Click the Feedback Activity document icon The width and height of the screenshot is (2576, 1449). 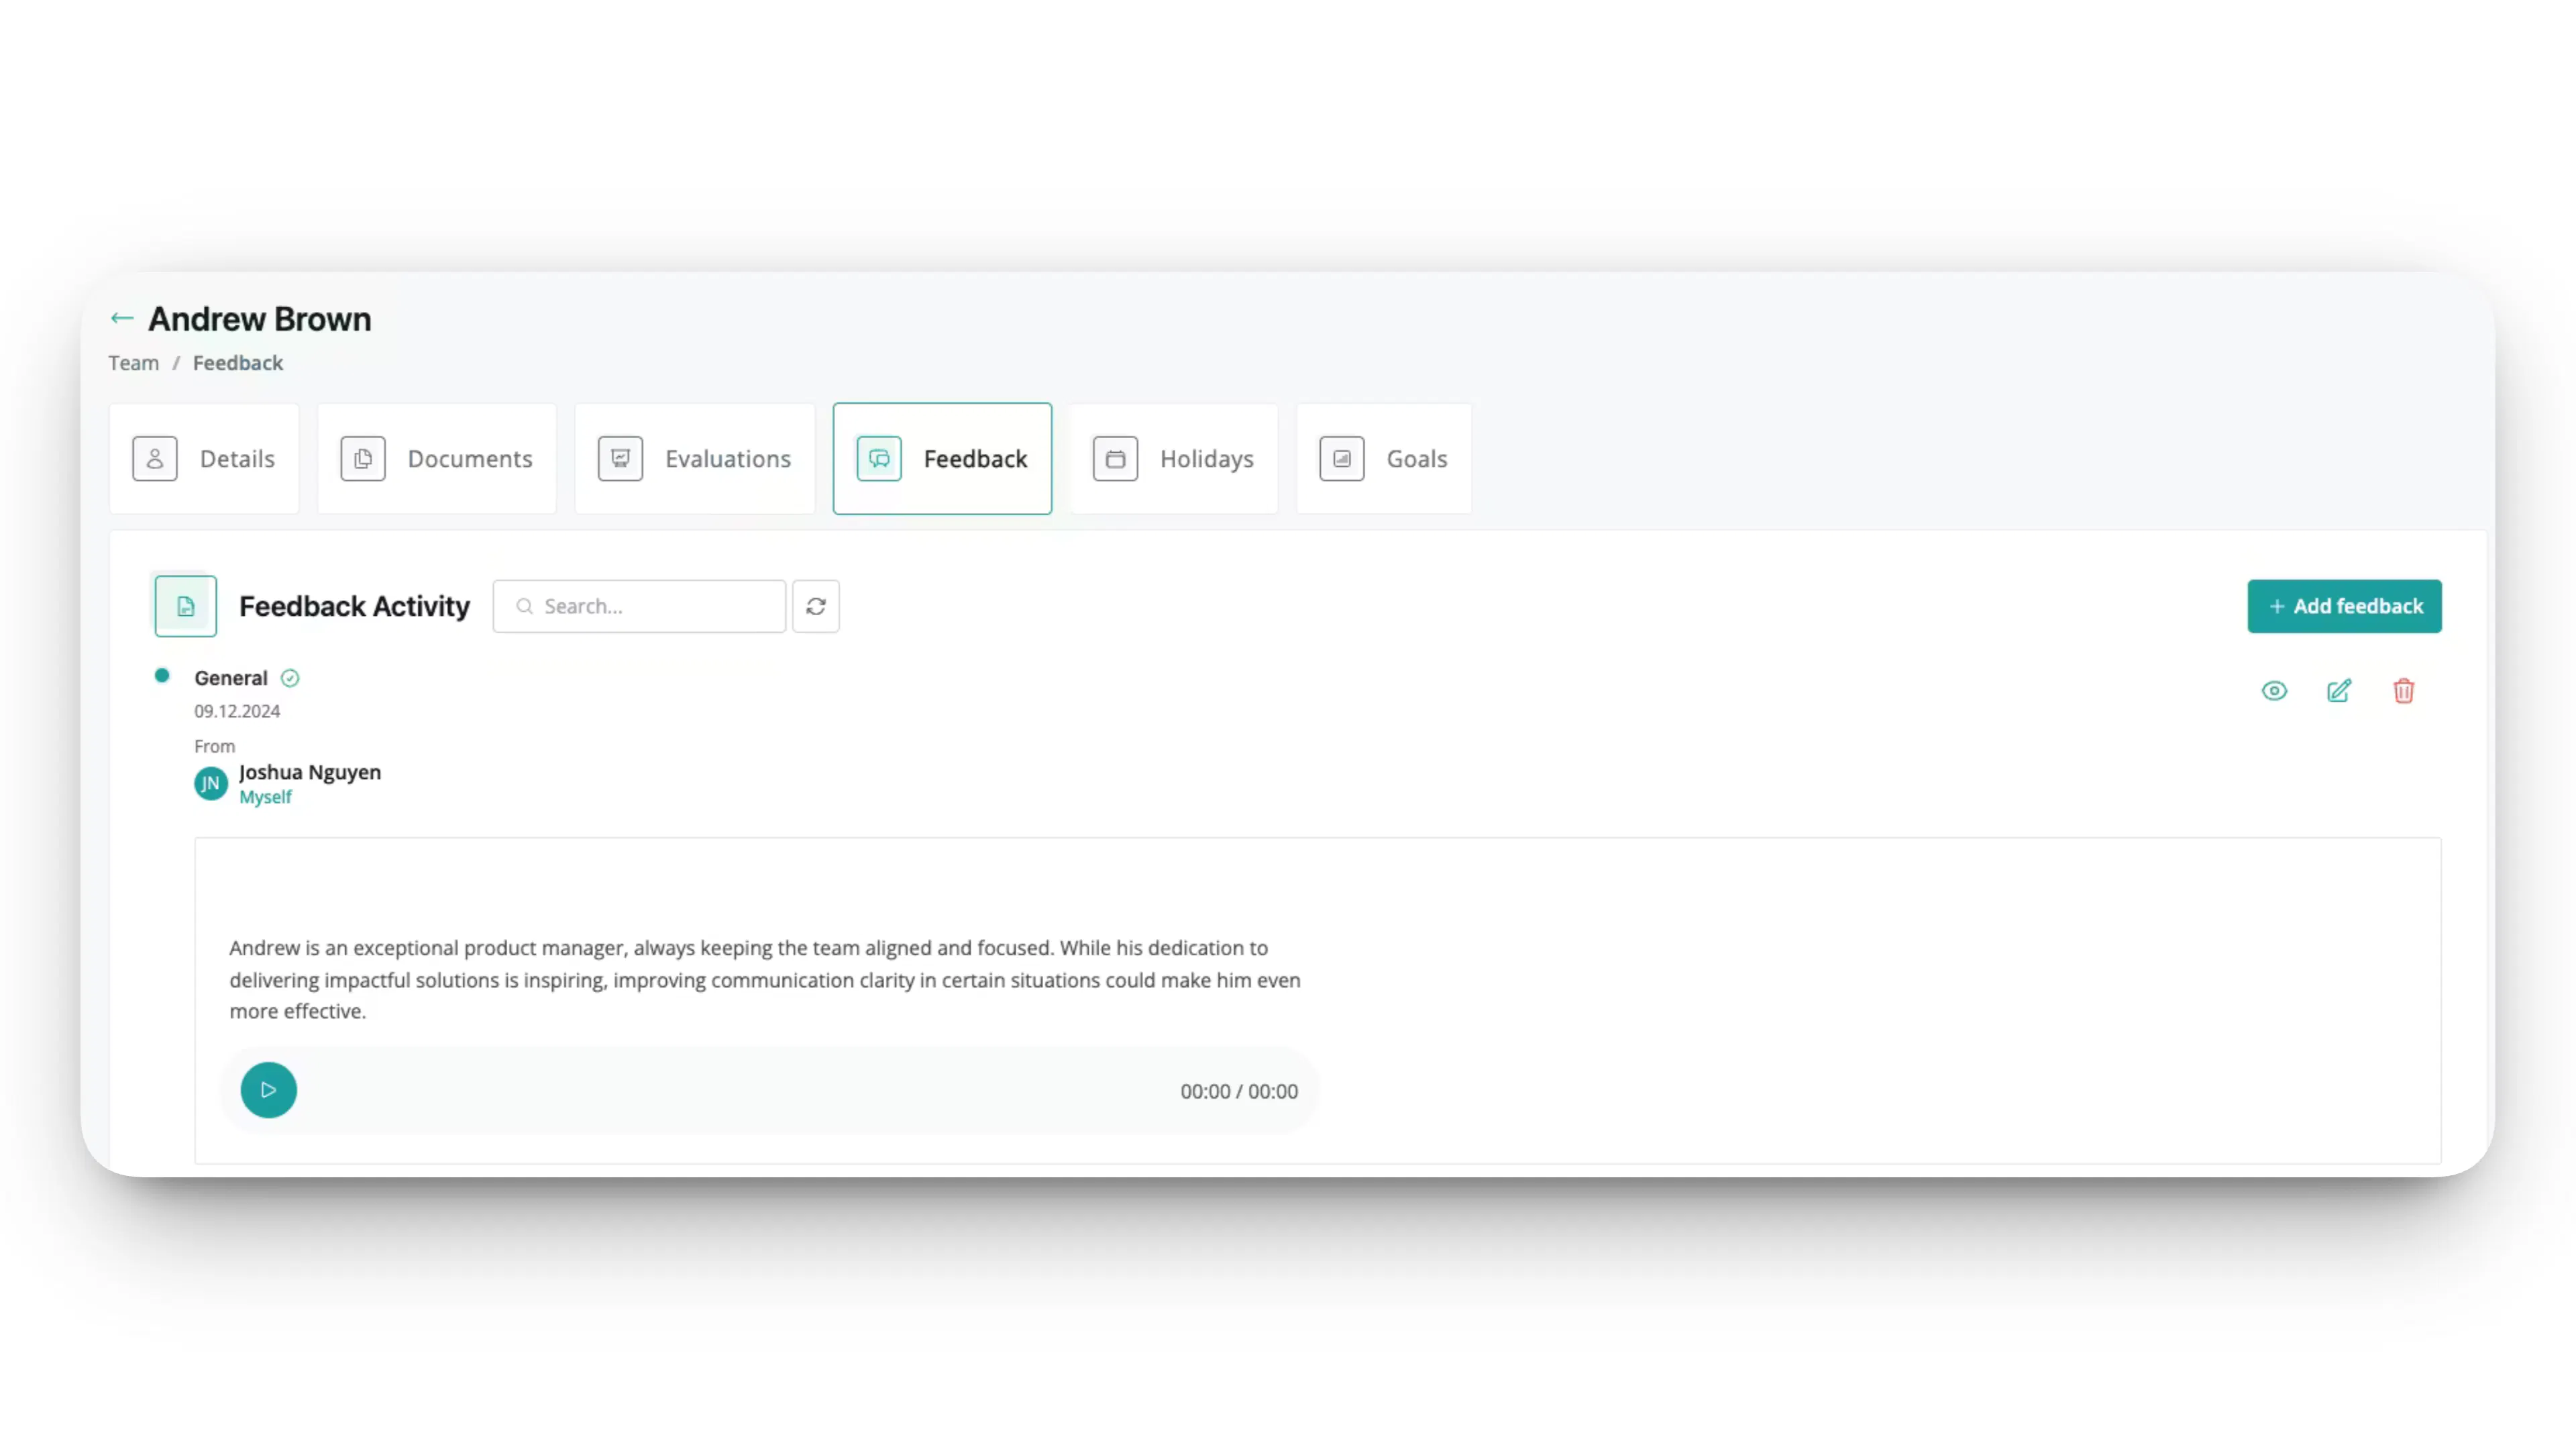(x=185, y=605)
